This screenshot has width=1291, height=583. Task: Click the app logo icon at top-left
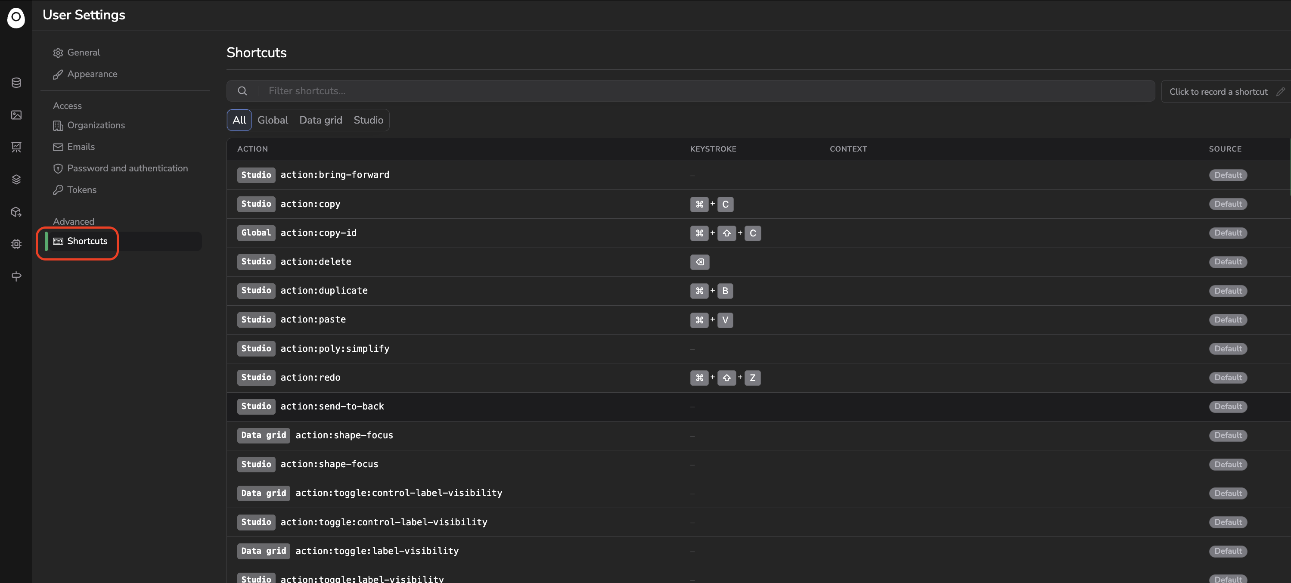16,18
